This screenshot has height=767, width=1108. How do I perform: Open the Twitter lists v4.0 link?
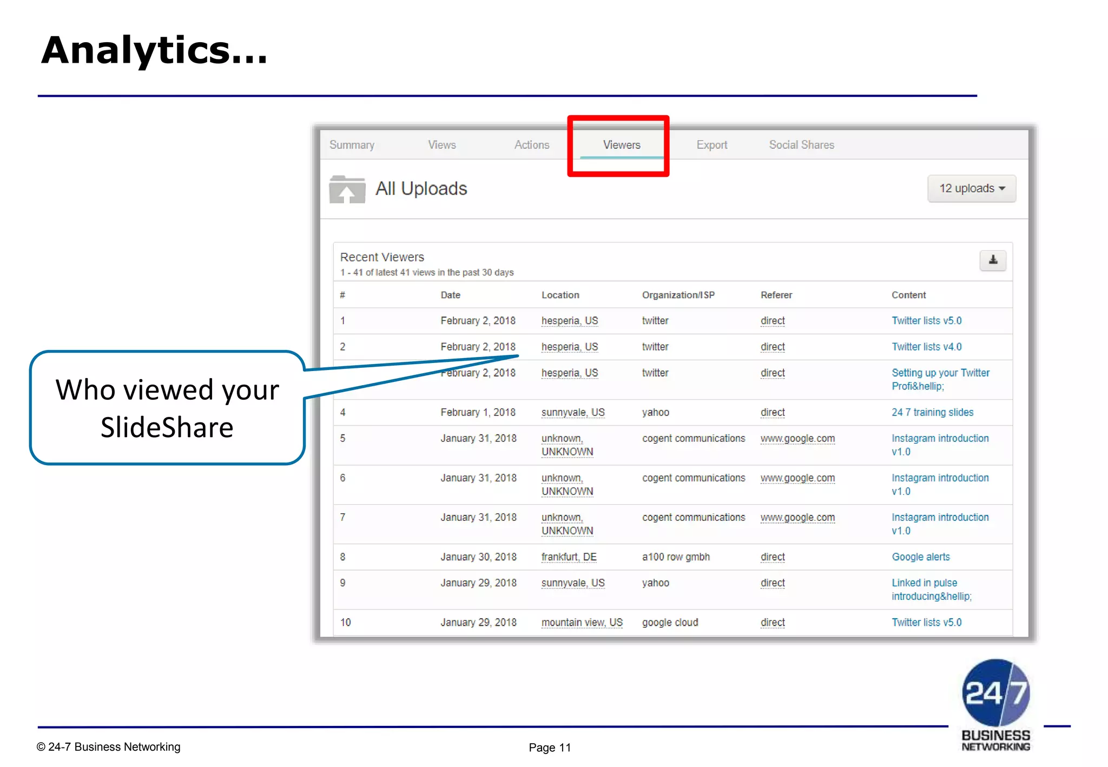pos(926,347)
